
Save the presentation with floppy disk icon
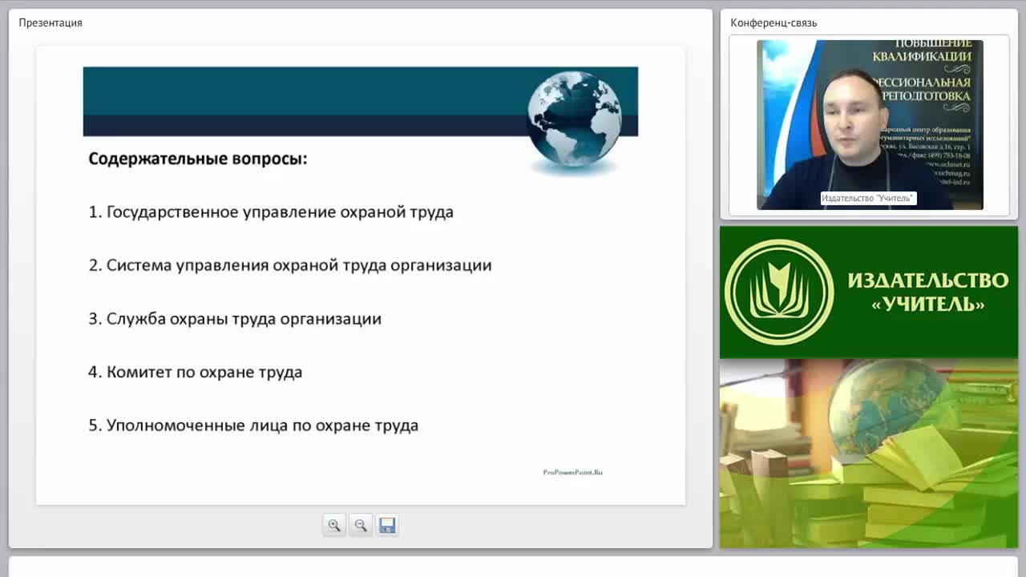click(387, 526)
